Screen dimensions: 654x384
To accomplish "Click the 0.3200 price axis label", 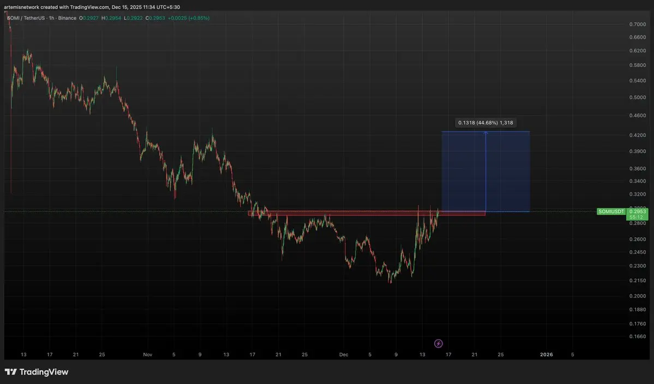I will (637, 194).
